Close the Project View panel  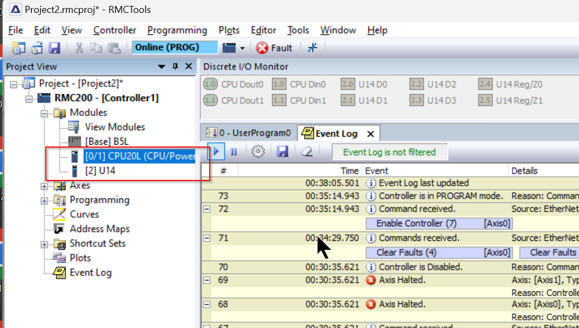point(188,66)
